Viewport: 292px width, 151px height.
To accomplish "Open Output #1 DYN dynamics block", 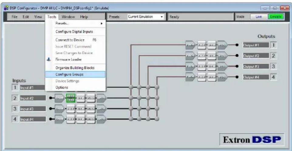I will (x=212, y=45).
